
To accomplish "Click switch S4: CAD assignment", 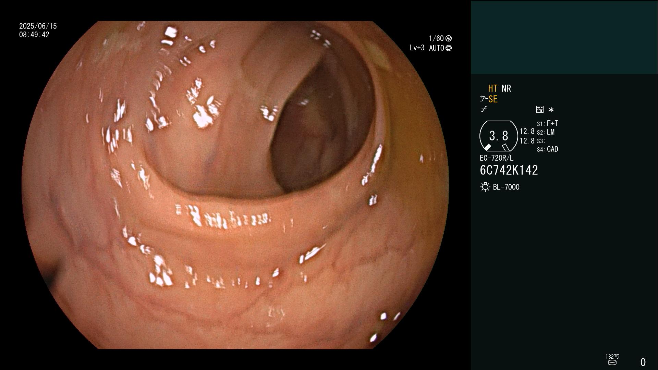I will (x=547, y=149).
